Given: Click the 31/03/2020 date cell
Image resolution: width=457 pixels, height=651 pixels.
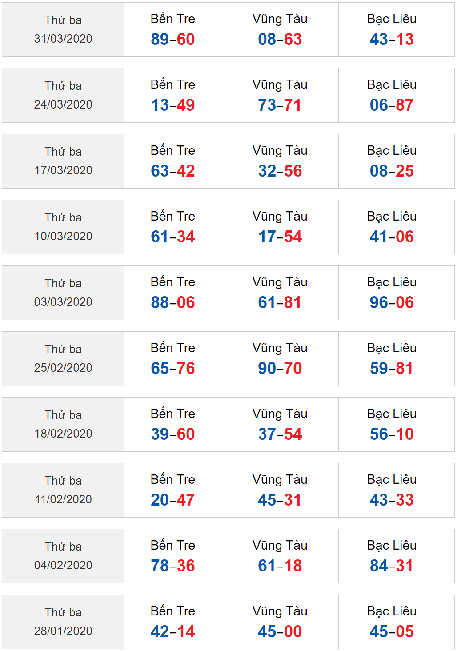Looking at the screenshot, I should coord(63,29).
